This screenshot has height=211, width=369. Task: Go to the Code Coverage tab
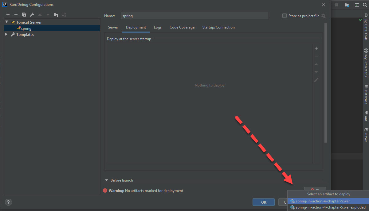tap(182, 27)
